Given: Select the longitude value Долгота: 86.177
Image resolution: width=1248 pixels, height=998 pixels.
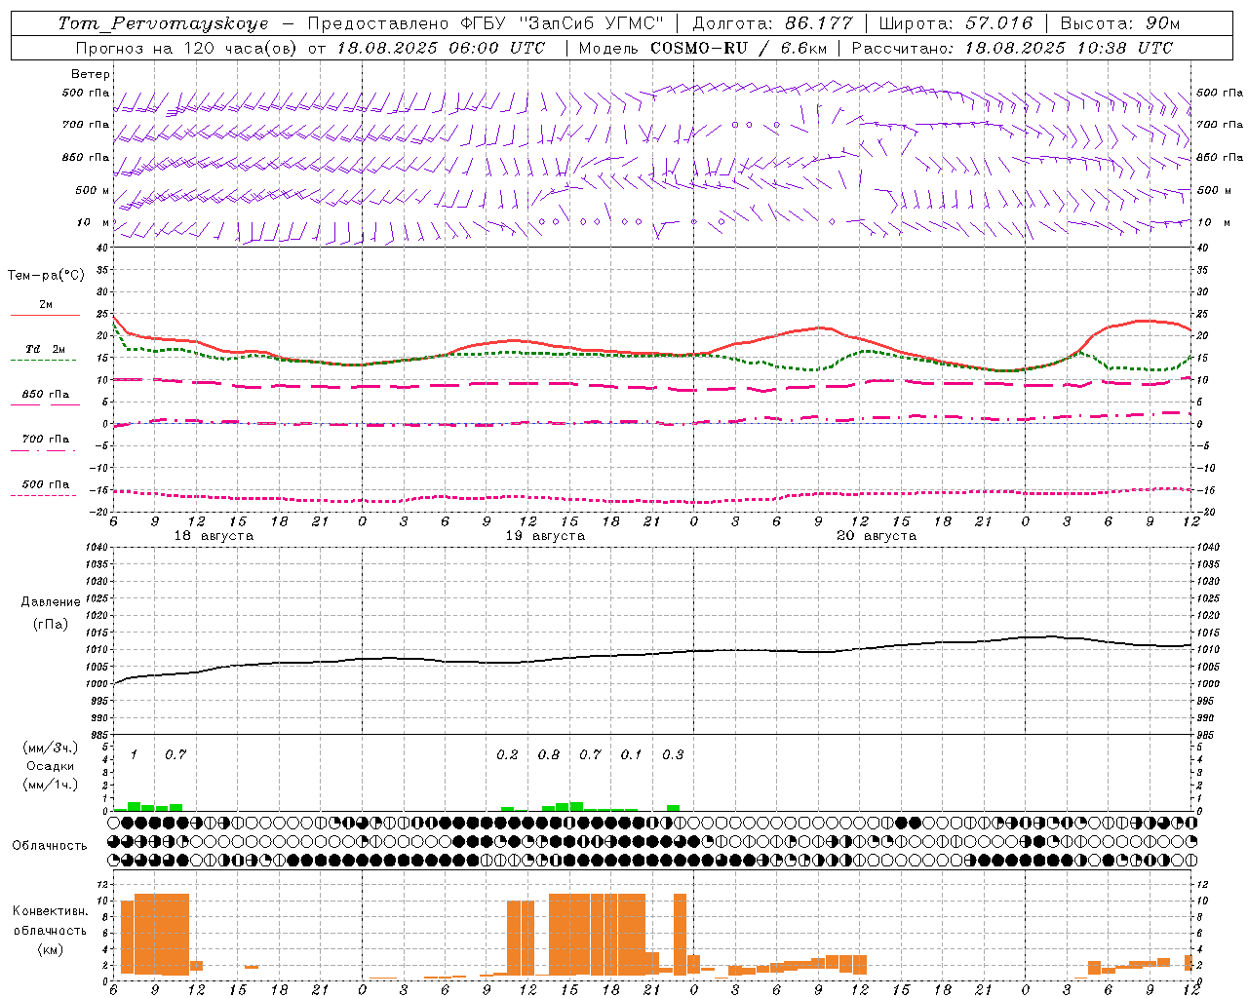Looking at the screenshot, I should coord(772,23).
